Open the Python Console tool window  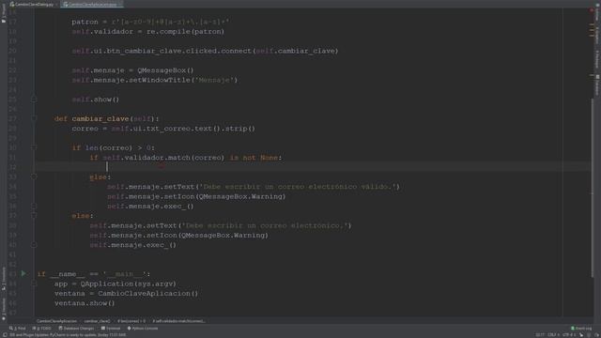pos(142,329)
